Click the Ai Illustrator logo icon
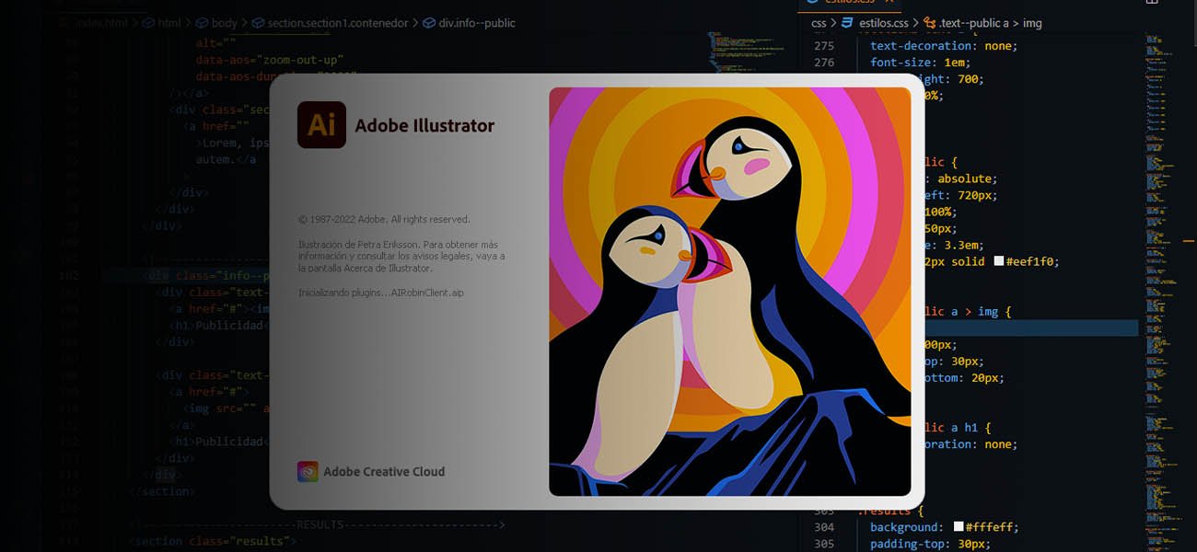The width and height of the screenshot is (1197, 552). [321, 125]
